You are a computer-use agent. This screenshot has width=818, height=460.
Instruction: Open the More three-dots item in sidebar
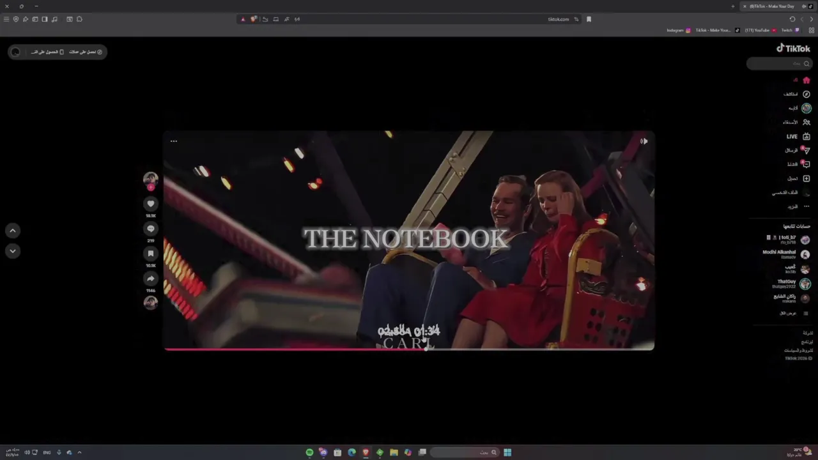tap(806, 206)
